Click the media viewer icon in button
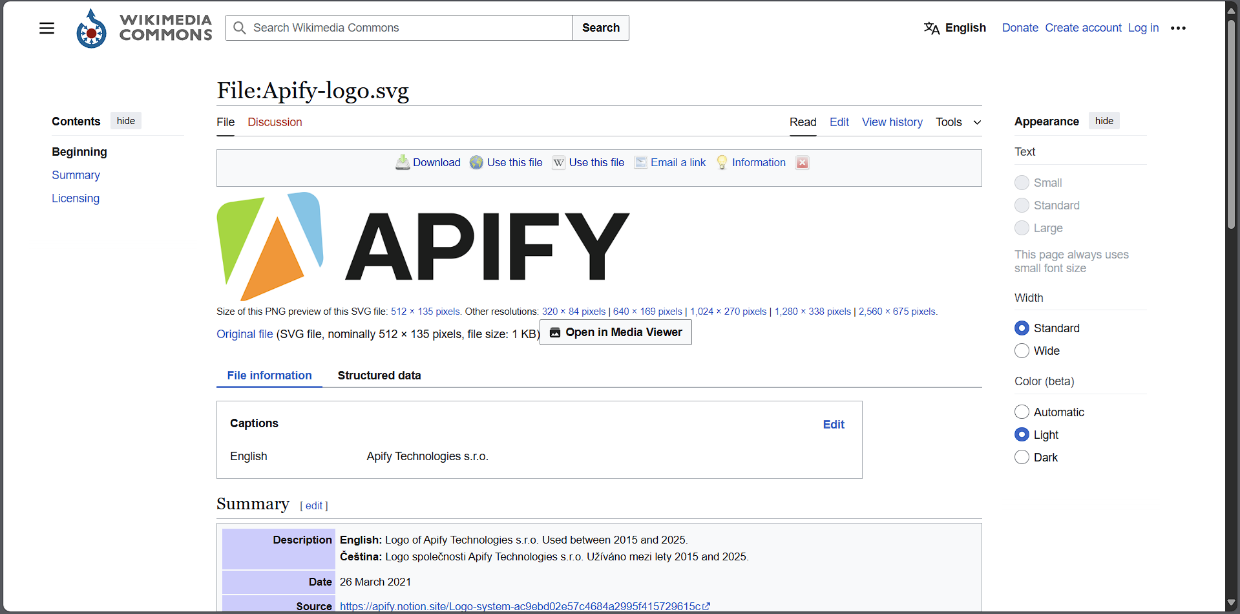This screenshot has height=614, width=1240. click(555, 332)
